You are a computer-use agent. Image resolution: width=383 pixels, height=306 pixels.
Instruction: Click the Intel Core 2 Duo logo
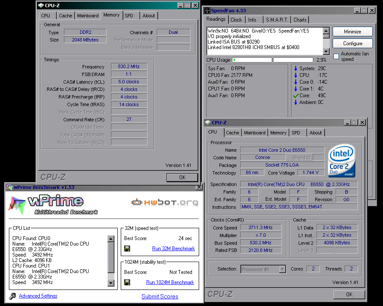[x=341, y=161]
